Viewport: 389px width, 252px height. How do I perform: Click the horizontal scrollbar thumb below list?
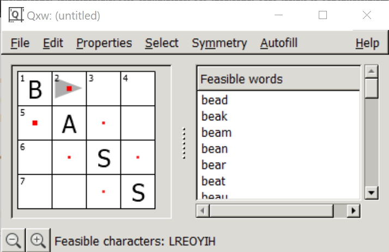pyautogui.click(x=271, y=211)
